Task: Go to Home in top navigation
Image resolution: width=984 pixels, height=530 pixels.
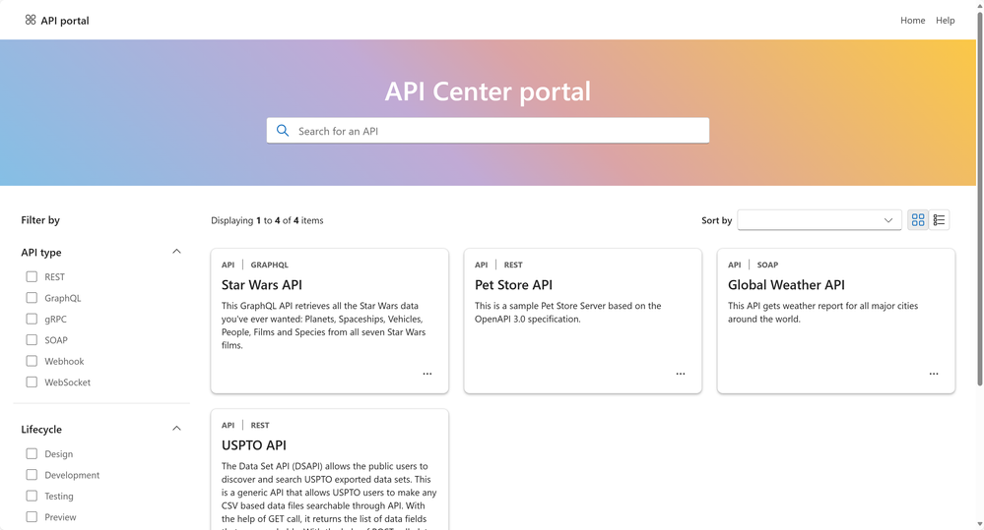Action: click(912, 20)
